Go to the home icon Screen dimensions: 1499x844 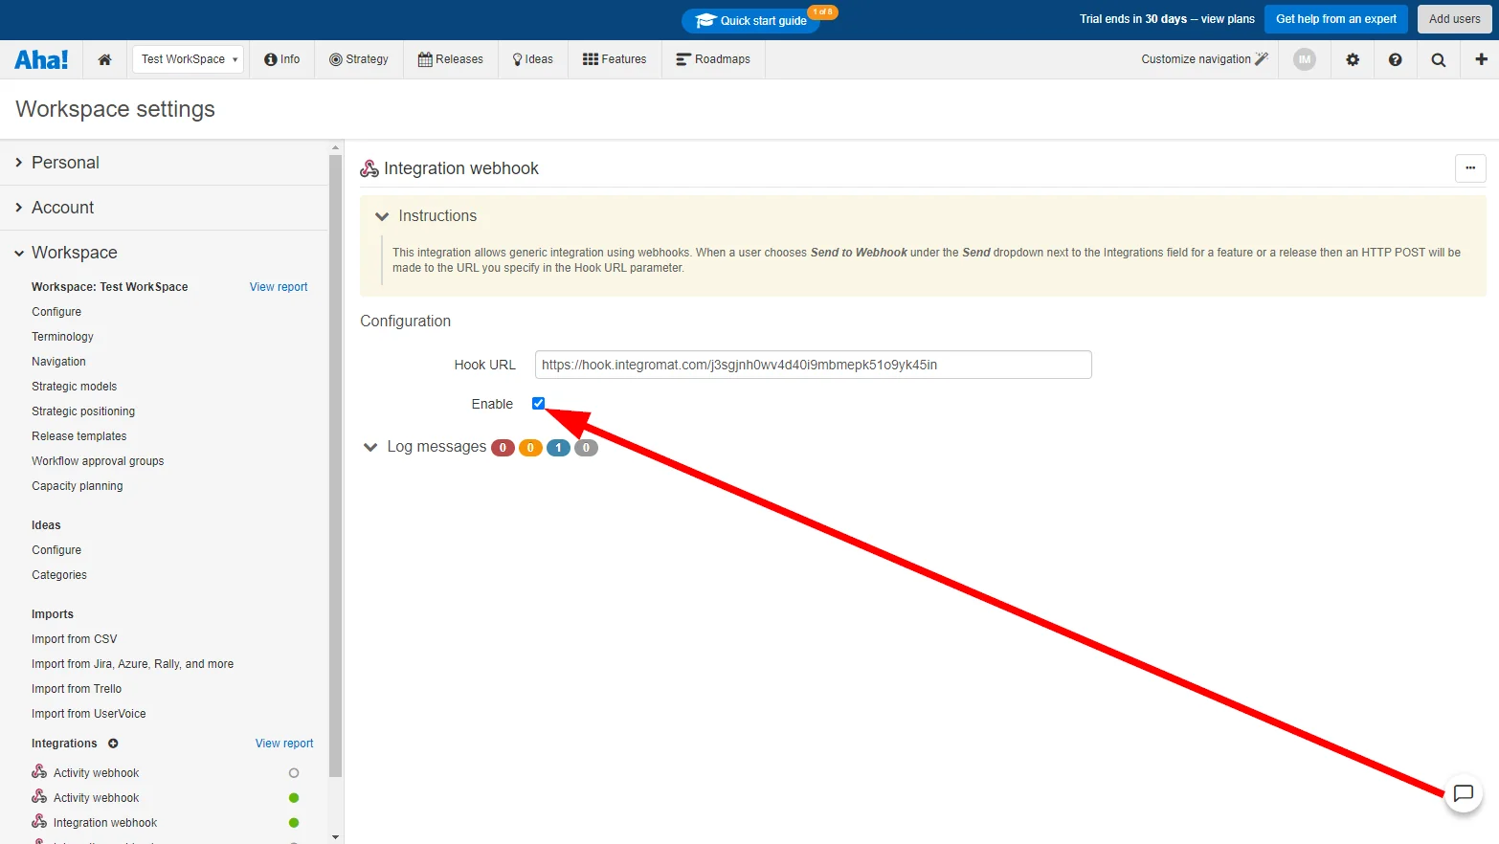(104, 59)
